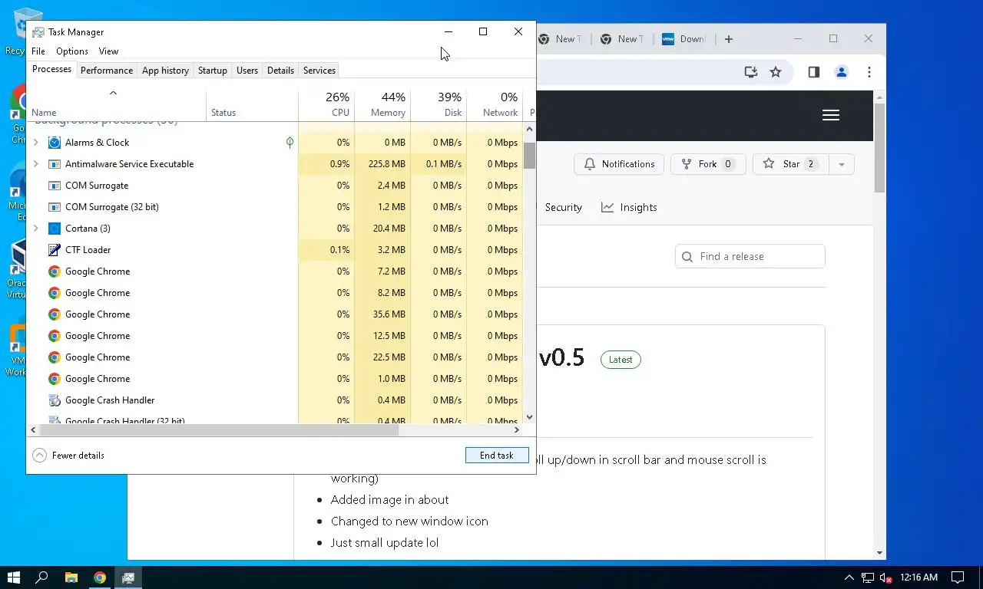
Task: Sort processes by Disk column header
Action: coord(439,104)
